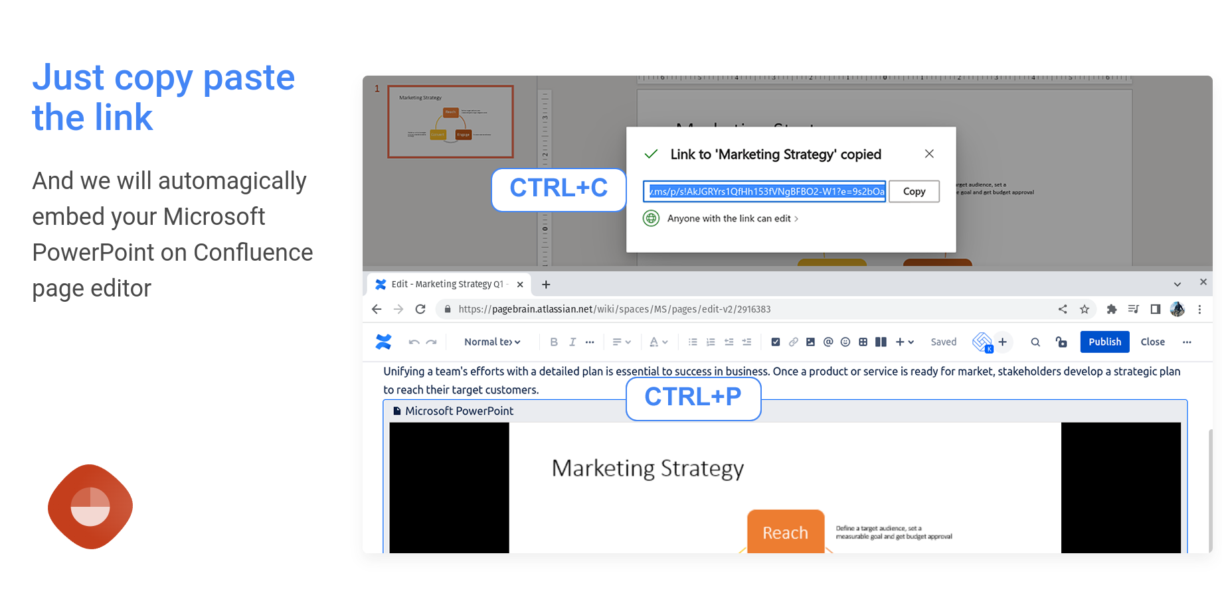This screenshot has width=1222, height=597.
Task: Open the browser extensions puzzle icon
Action: click(1112, 309)
